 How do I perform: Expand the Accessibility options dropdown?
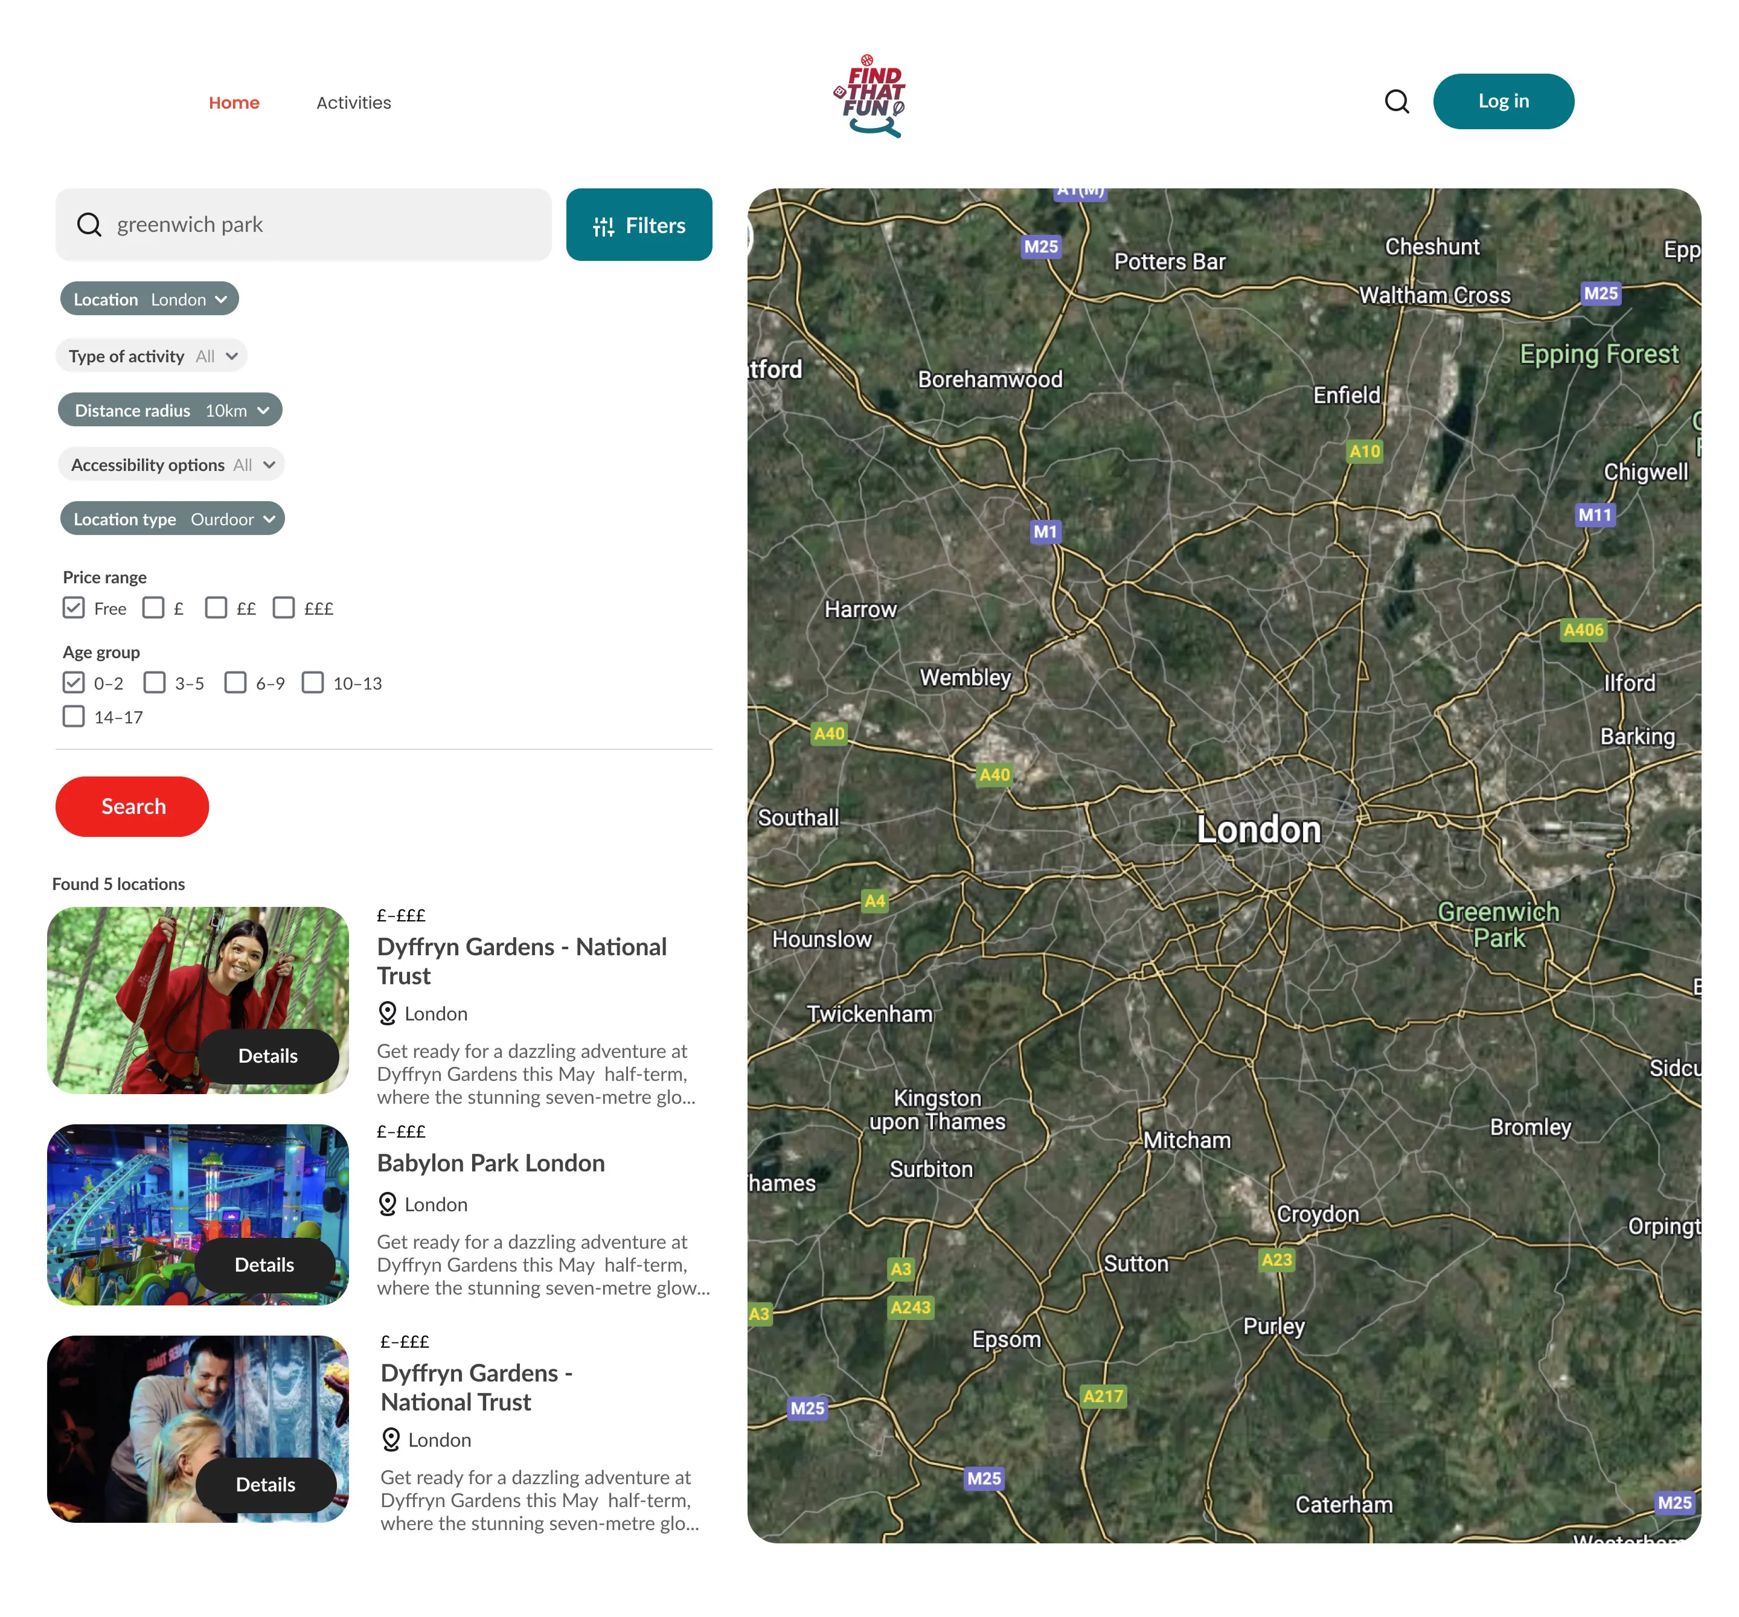tap(171, 464)
